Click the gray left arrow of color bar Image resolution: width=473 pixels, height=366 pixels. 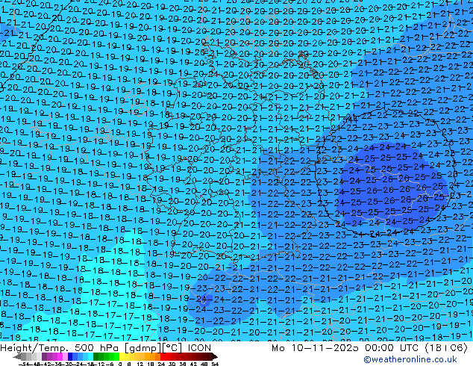click(17, 357)
